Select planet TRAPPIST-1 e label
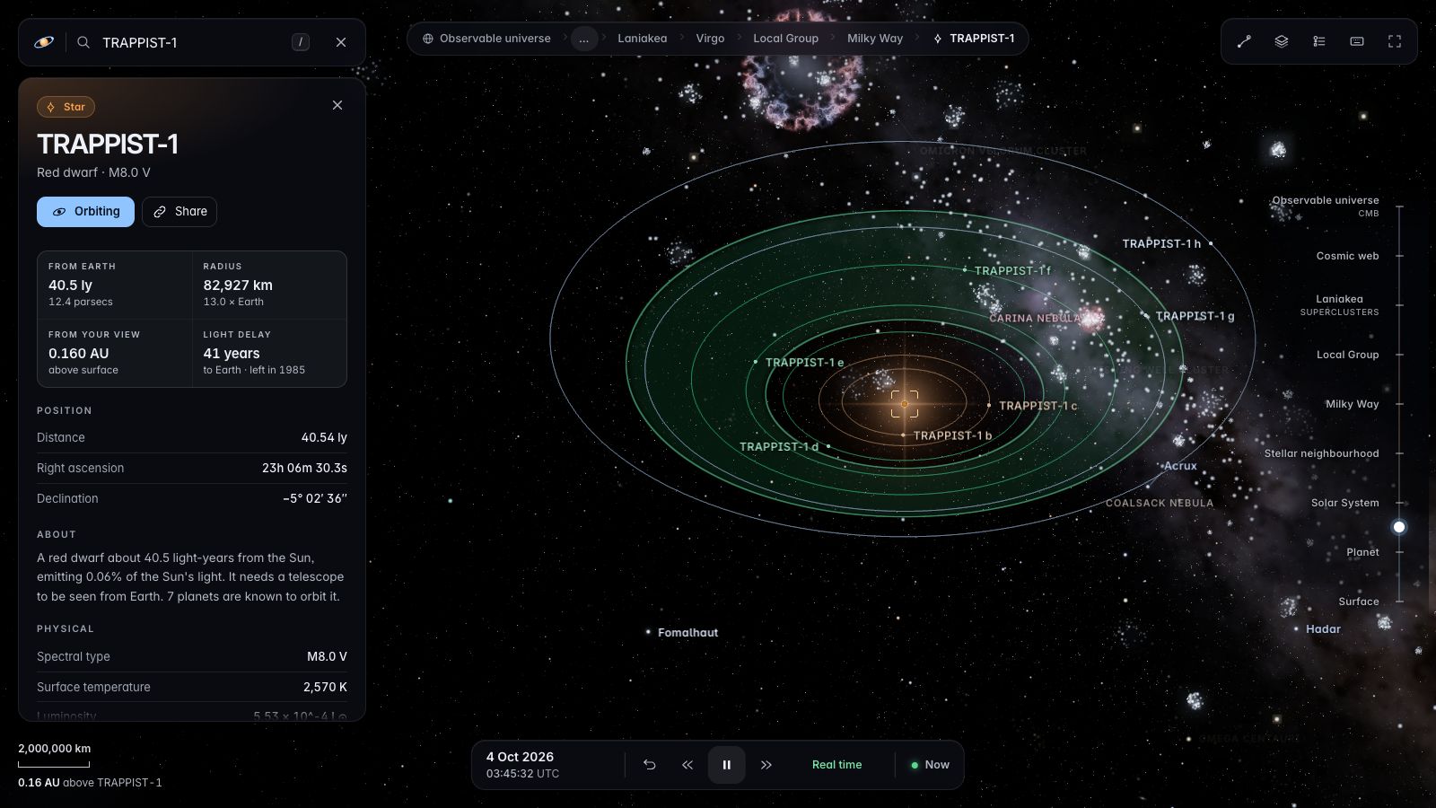The image size is (1436, 808). point(804,363)
